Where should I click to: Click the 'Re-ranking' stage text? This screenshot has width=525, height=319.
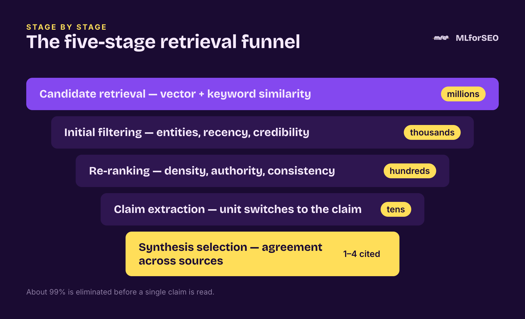(212, 171)
